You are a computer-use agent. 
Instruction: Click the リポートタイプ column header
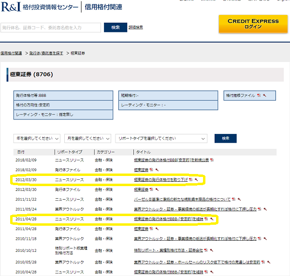pyautogui.click(x=70, y=152)
